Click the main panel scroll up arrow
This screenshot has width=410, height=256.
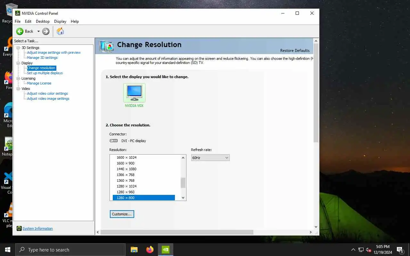(316, 41)
